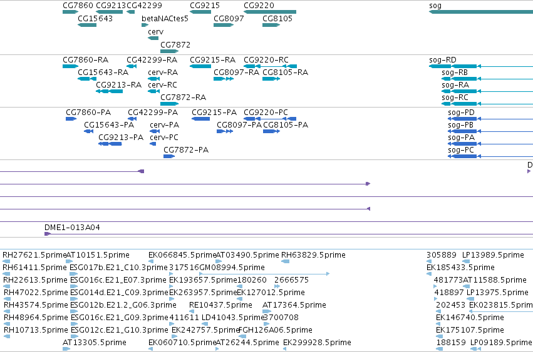Open protein CG9215-PA

tap(200, 119)
